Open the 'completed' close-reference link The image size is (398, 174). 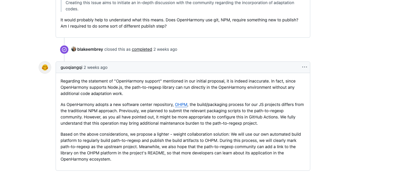point(142,49)
